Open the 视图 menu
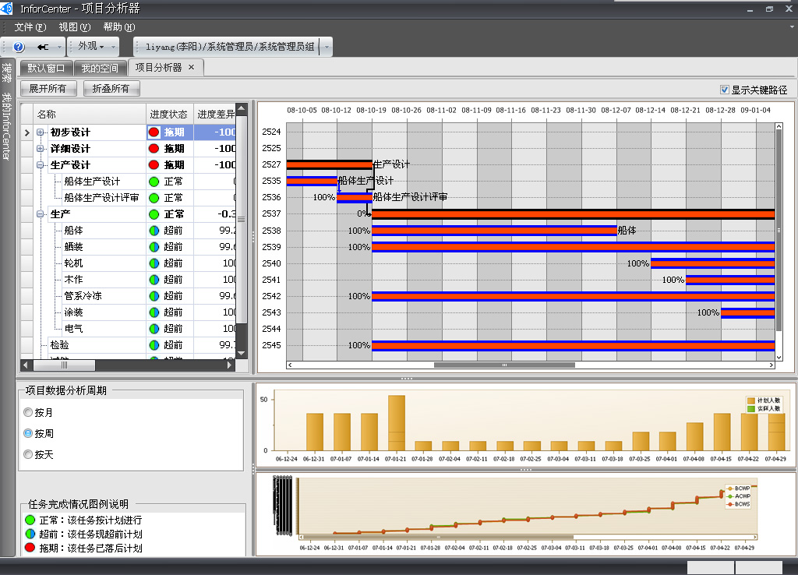 74,27
